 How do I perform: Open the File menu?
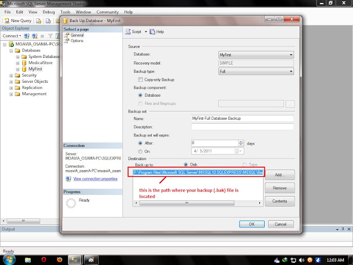7,12
